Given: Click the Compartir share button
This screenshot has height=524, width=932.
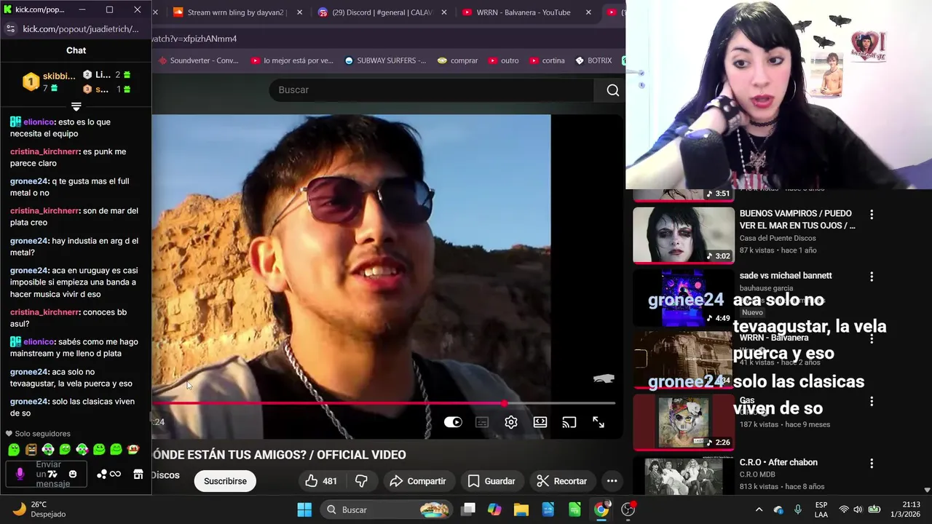Looking at the screenshot, I should tap(417, 481).
